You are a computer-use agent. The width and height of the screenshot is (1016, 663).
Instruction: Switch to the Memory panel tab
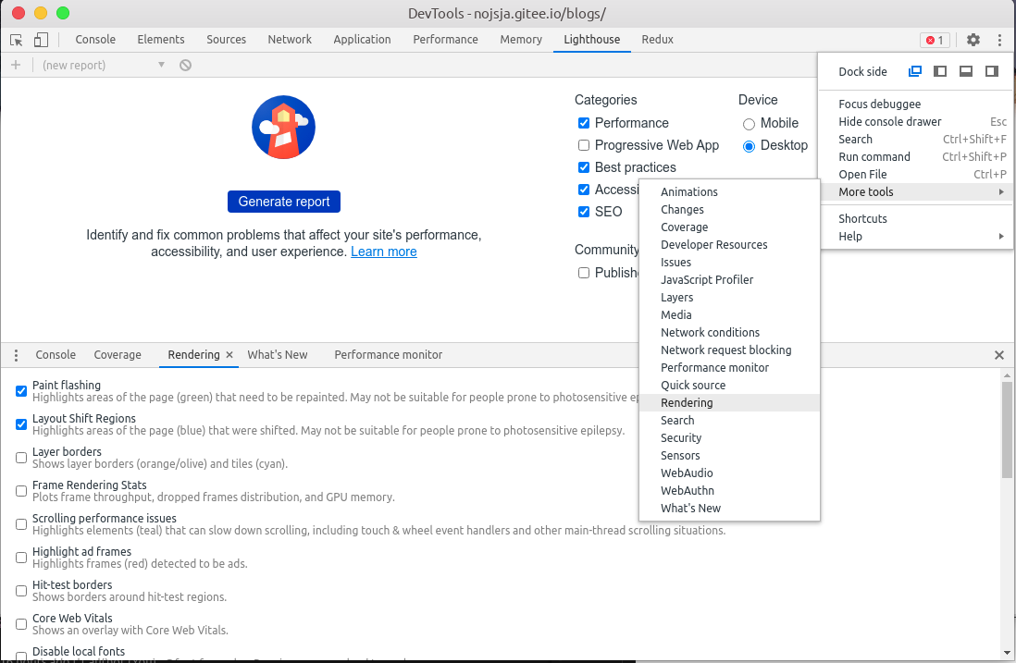520,40
